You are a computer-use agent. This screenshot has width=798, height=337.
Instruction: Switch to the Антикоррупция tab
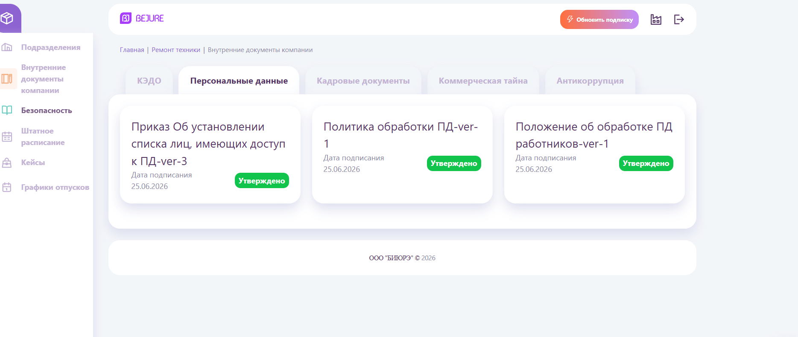[590, 81]
